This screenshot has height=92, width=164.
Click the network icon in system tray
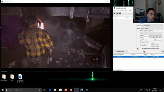147,90
